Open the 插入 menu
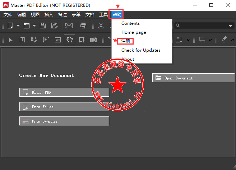 point(49,15)
